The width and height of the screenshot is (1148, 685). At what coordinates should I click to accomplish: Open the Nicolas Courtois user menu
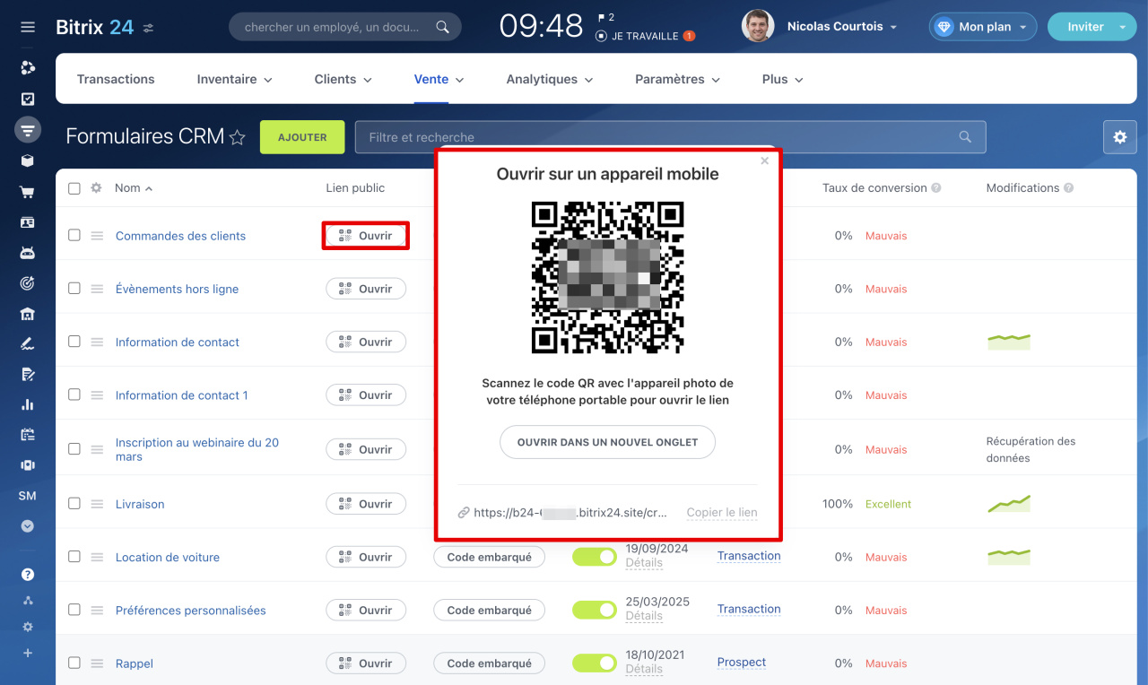tap(841, 27)
